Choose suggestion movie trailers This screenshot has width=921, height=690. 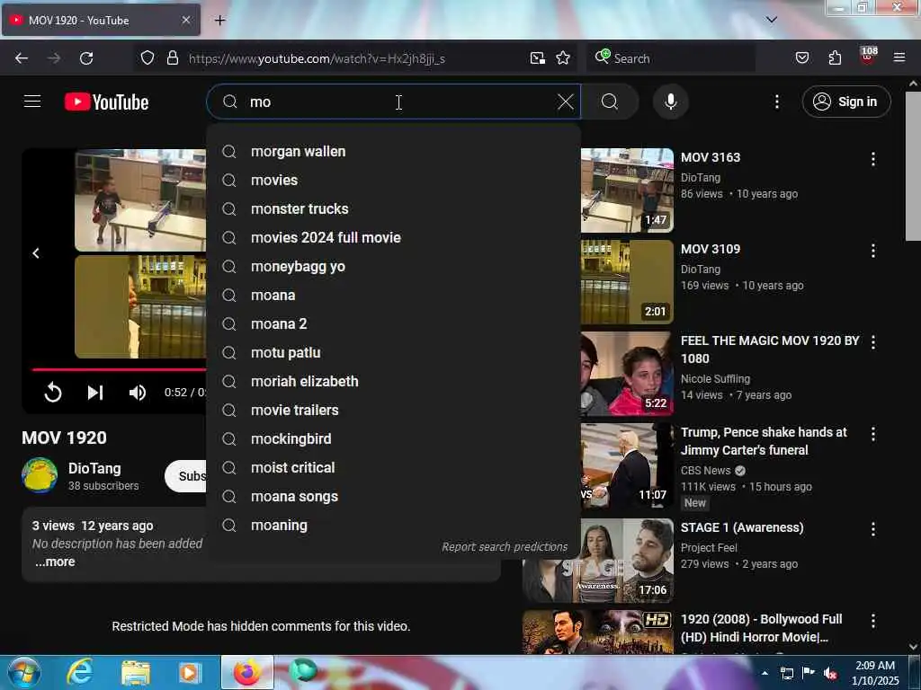[394, 410]
